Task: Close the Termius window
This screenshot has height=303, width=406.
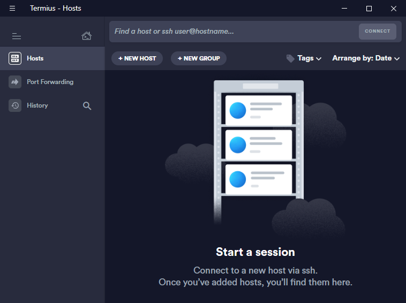Action: pyautogui.click(x=394, y=8)
